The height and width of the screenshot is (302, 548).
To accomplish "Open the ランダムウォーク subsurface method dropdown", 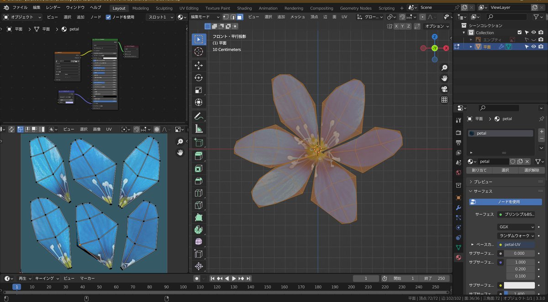I will (516, 235).
